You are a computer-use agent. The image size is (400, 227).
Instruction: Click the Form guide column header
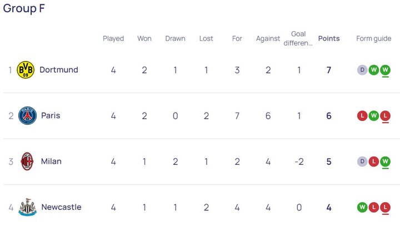[x=374, y=39]
